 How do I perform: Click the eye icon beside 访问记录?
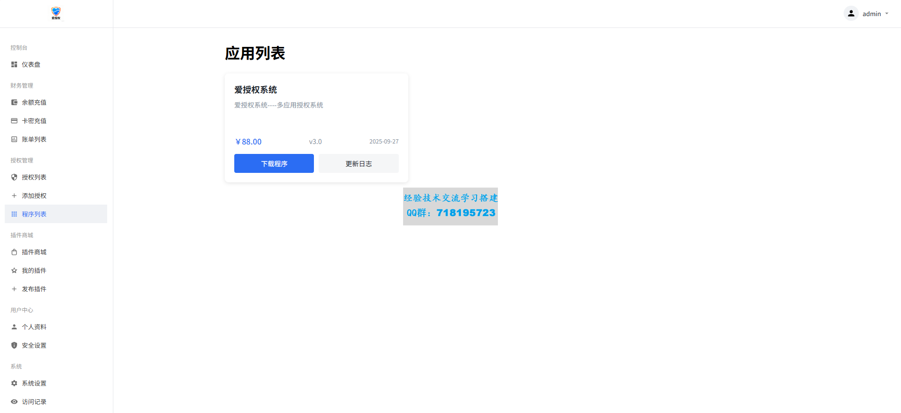tap(14, 402)
